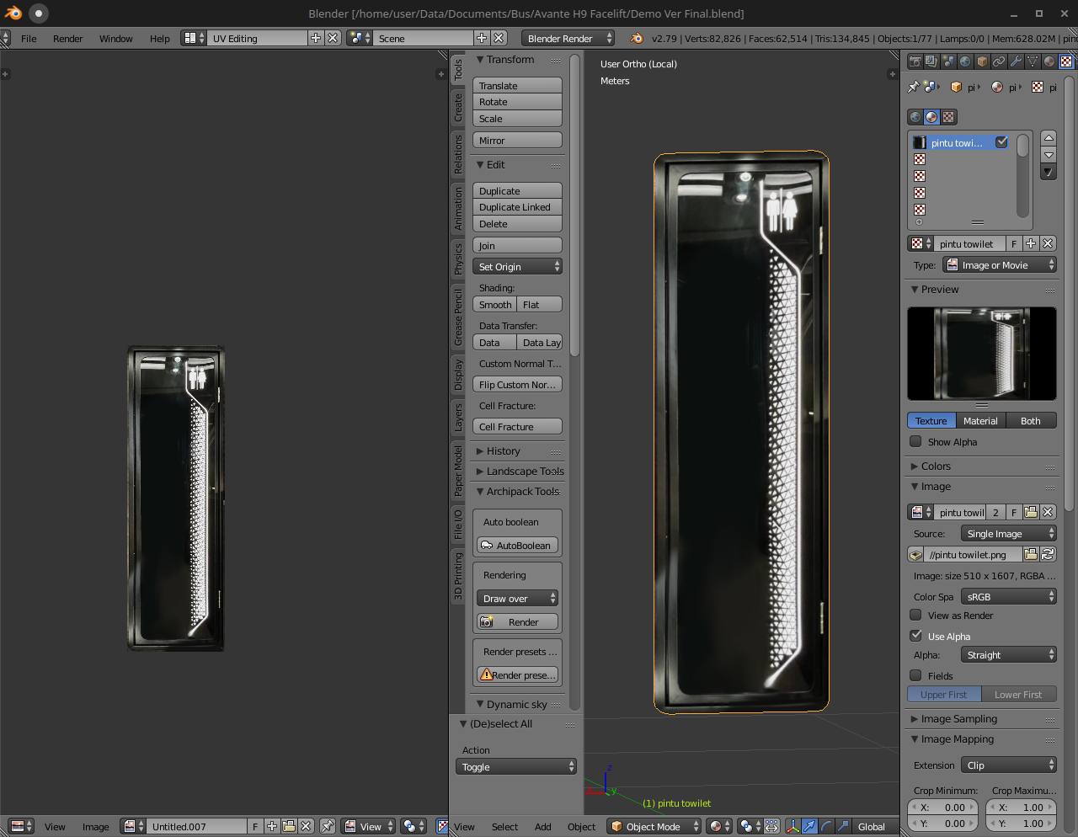
Task: Open the Render Layers properties tab
Action: pos(931,61)
